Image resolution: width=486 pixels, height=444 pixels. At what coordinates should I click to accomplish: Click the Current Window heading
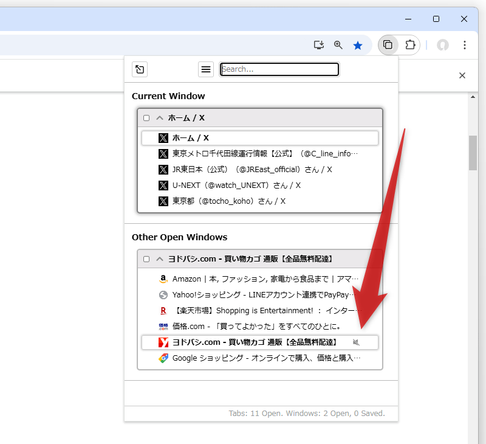(x=168, y=96)
